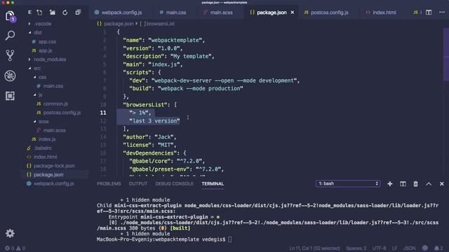Image resolution: width=449 pixels, height=252 pixels.
Task: Select the TERMINAL panel tab
Action: (x=213, y=183)
